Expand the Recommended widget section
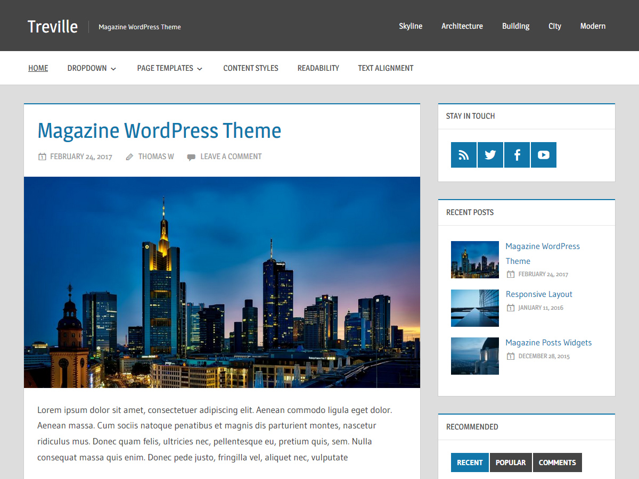639x479 pixels. pyautogui.click(x=472, y=427)
